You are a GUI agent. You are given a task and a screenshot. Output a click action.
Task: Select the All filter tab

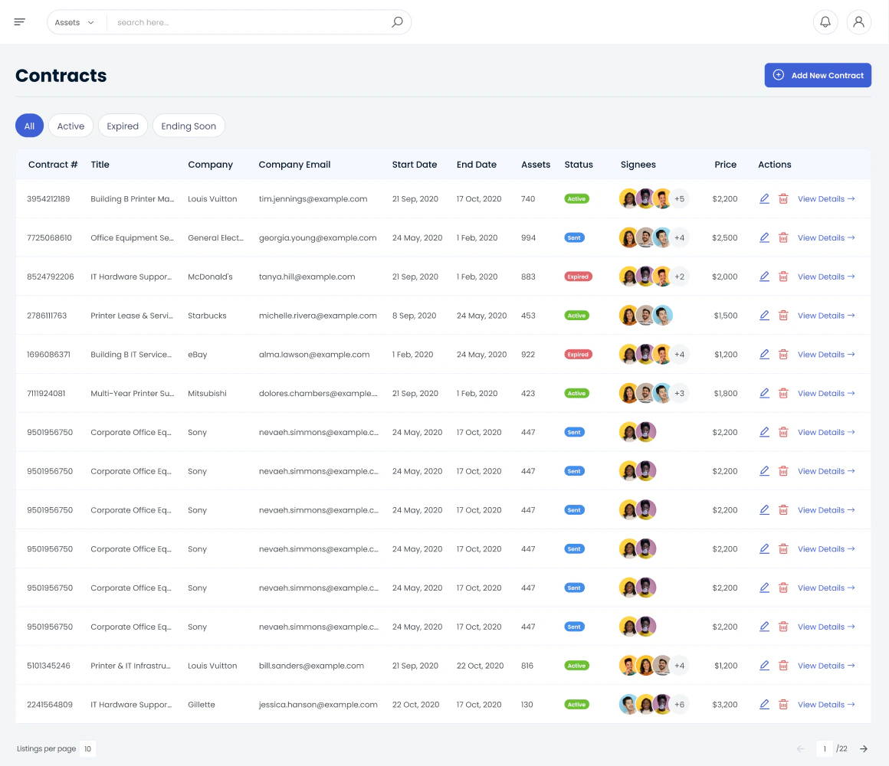29,126
